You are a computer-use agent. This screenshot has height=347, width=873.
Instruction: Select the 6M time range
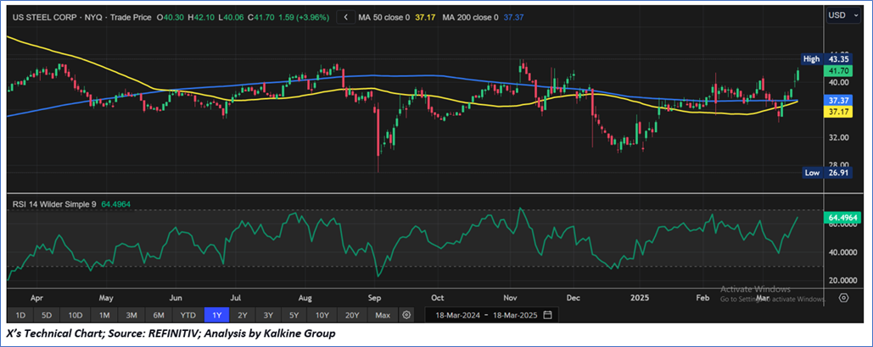coord(159,315)
